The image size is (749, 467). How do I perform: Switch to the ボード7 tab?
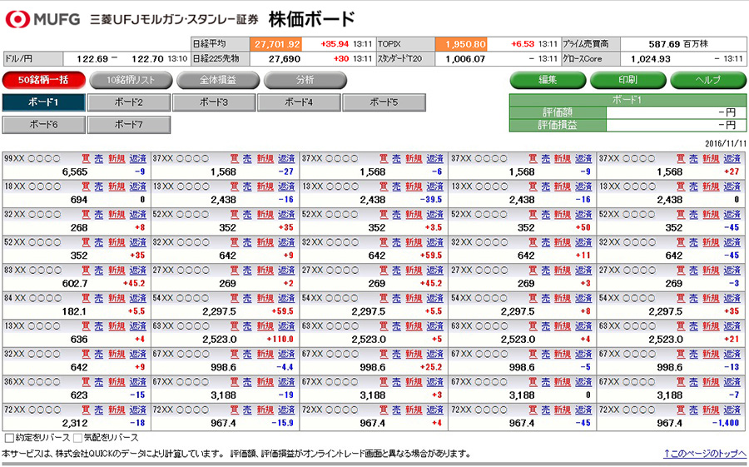click(129, 125)
